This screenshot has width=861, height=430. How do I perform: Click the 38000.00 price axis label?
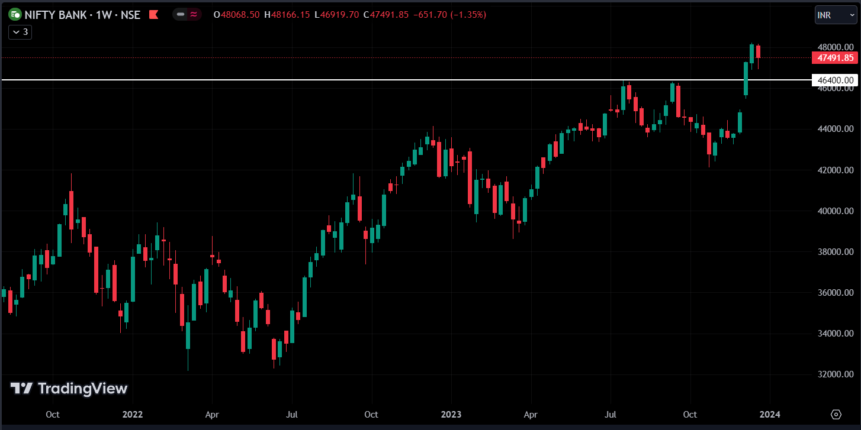click(836, 251)
